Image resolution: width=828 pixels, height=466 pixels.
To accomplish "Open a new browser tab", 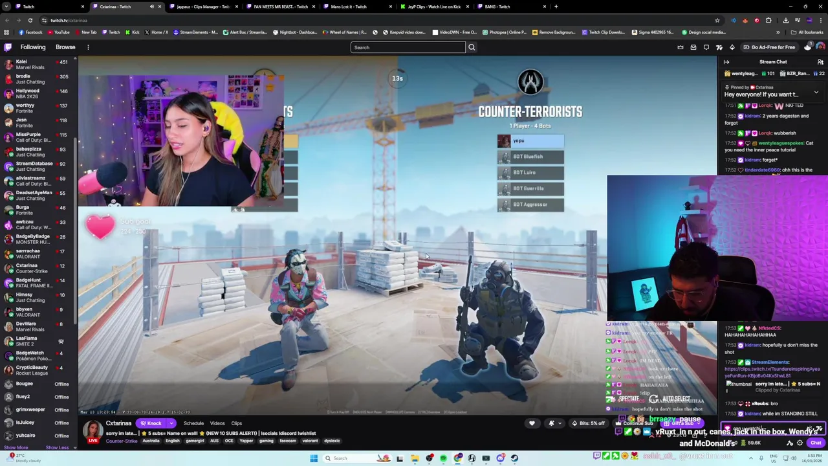I will click(556, 6).
